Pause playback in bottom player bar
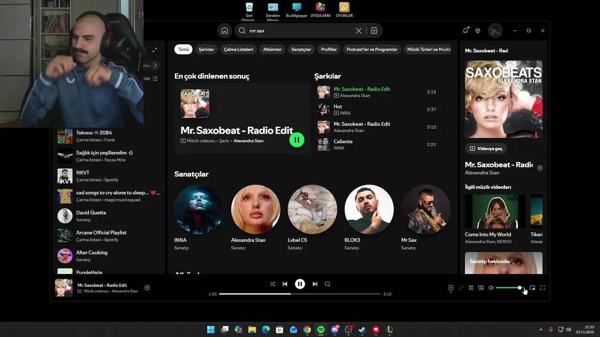The image size is (600, 337). click(300, 284)
